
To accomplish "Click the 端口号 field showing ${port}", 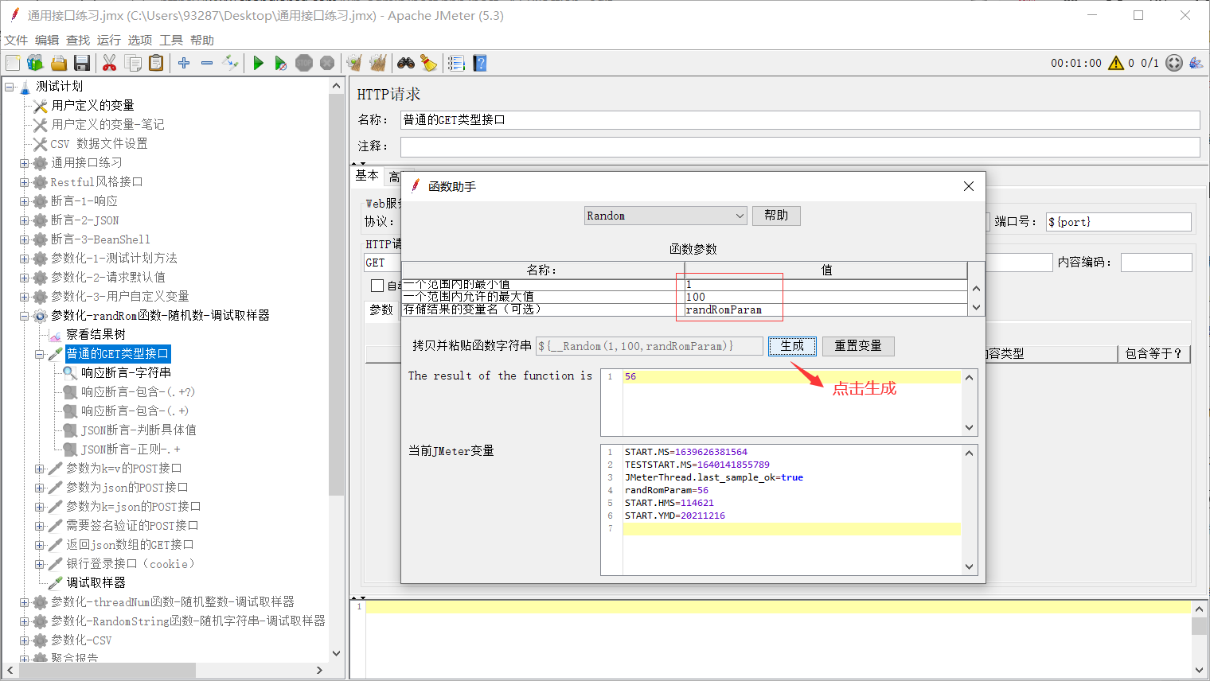I will (x=1118, y=222).
